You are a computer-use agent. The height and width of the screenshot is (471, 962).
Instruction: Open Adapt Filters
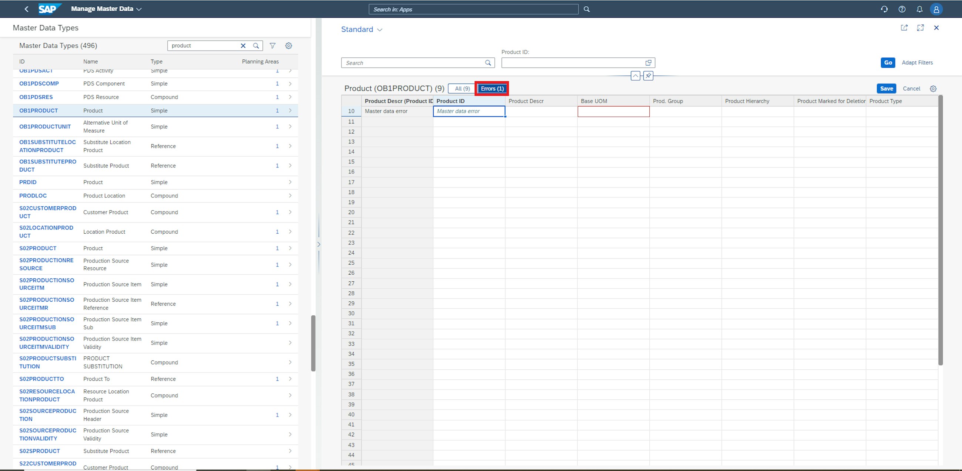pos(917,62)
